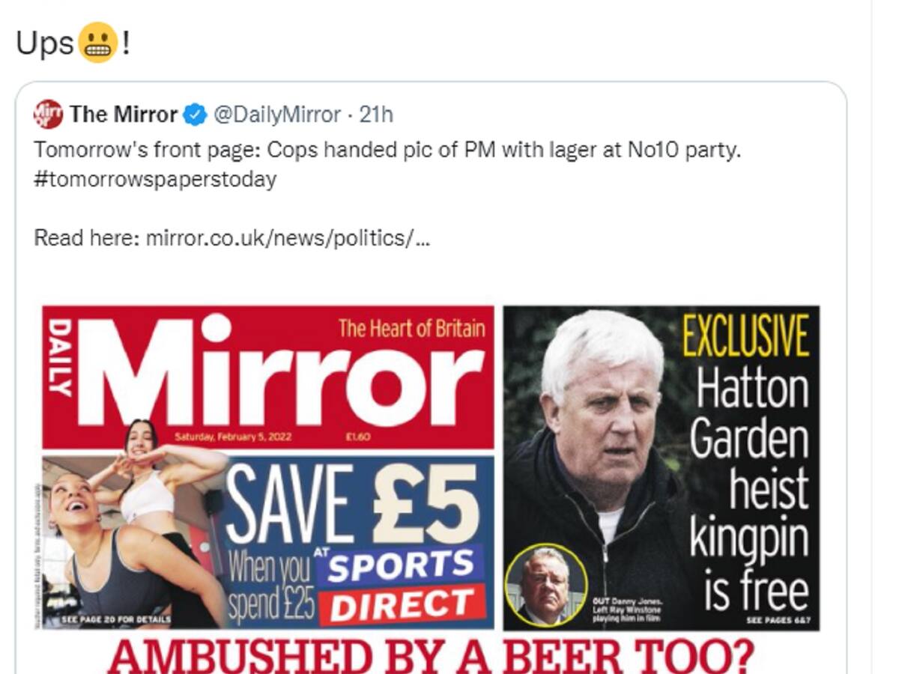The height and width of the screenshot is (674, 899).
Task: Click the 'Tomorrow's front page' tweet text
Action: click(x=387, y=151)
